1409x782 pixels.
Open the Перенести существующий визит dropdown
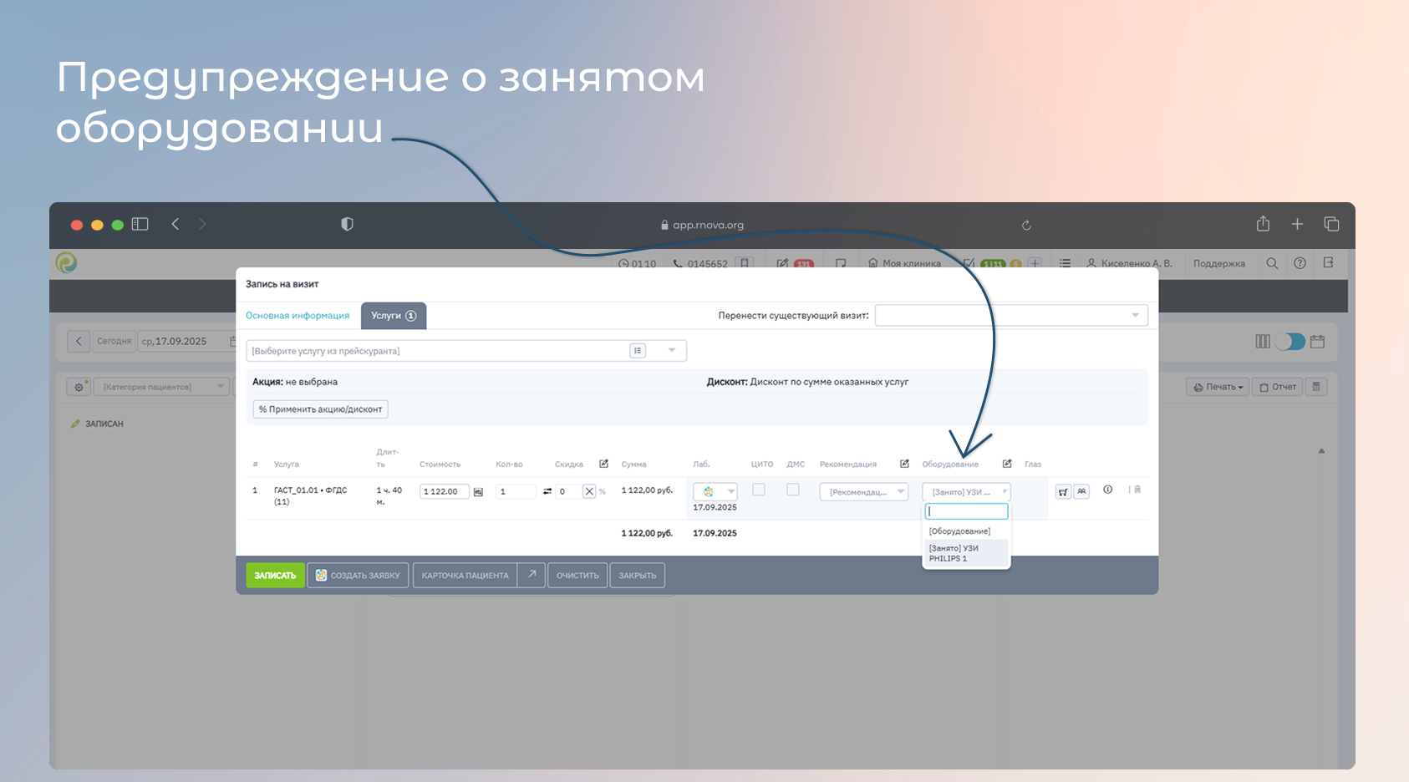pyautogui.click(x=1010, y=315)
